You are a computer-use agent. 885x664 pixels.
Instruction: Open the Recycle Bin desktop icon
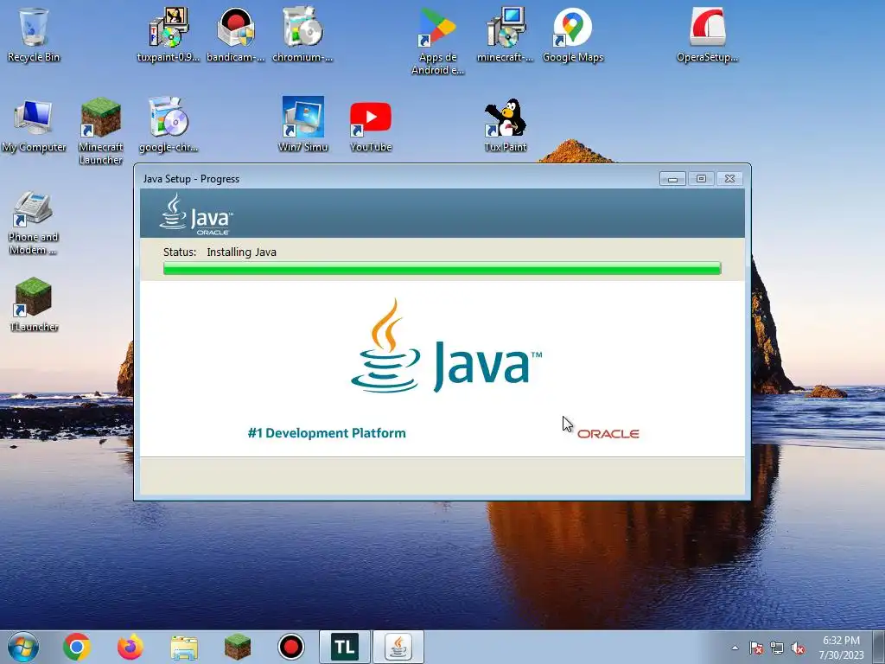coord(34,35)
